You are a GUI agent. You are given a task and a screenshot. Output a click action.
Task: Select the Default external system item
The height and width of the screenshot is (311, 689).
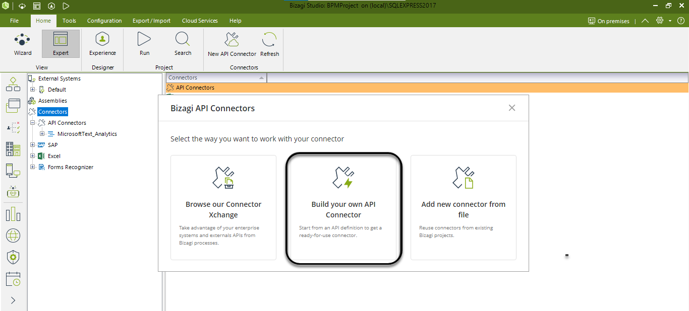[x=57, y=90]
